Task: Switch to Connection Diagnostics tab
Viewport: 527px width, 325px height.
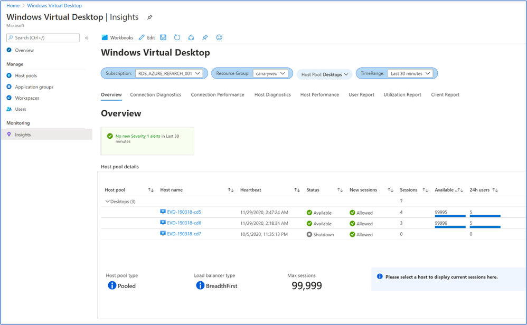Action: coord(156,94)
